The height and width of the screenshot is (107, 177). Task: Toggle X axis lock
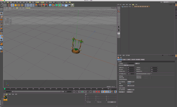click(26, 5)
